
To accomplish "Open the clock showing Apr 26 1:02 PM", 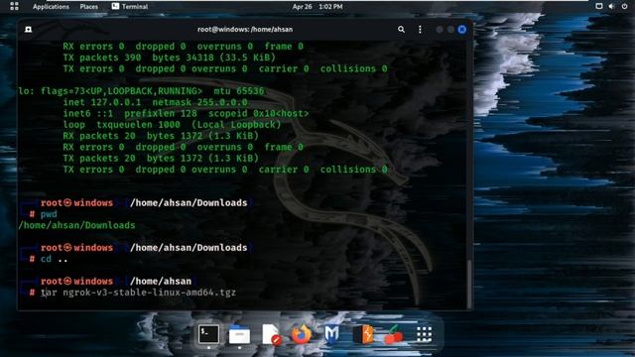I will [x=317, y=7].
